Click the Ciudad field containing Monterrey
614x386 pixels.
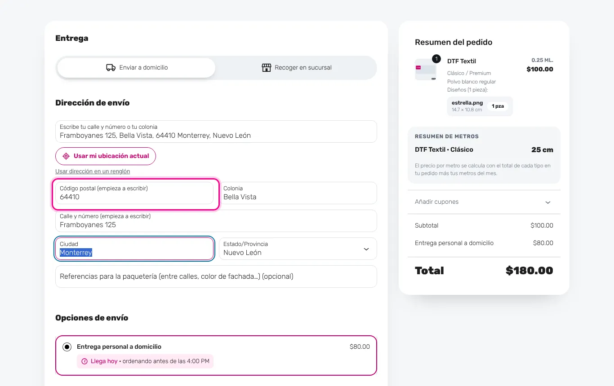pyautogui.click(x=134, y=249)
